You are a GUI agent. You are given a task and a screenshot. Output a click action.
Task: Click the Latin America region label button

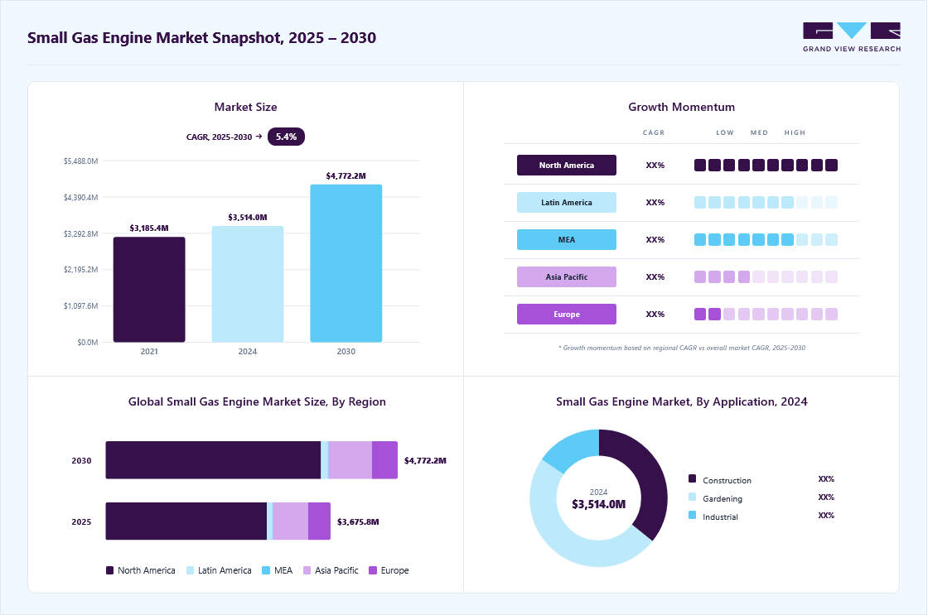coord(567,202)
